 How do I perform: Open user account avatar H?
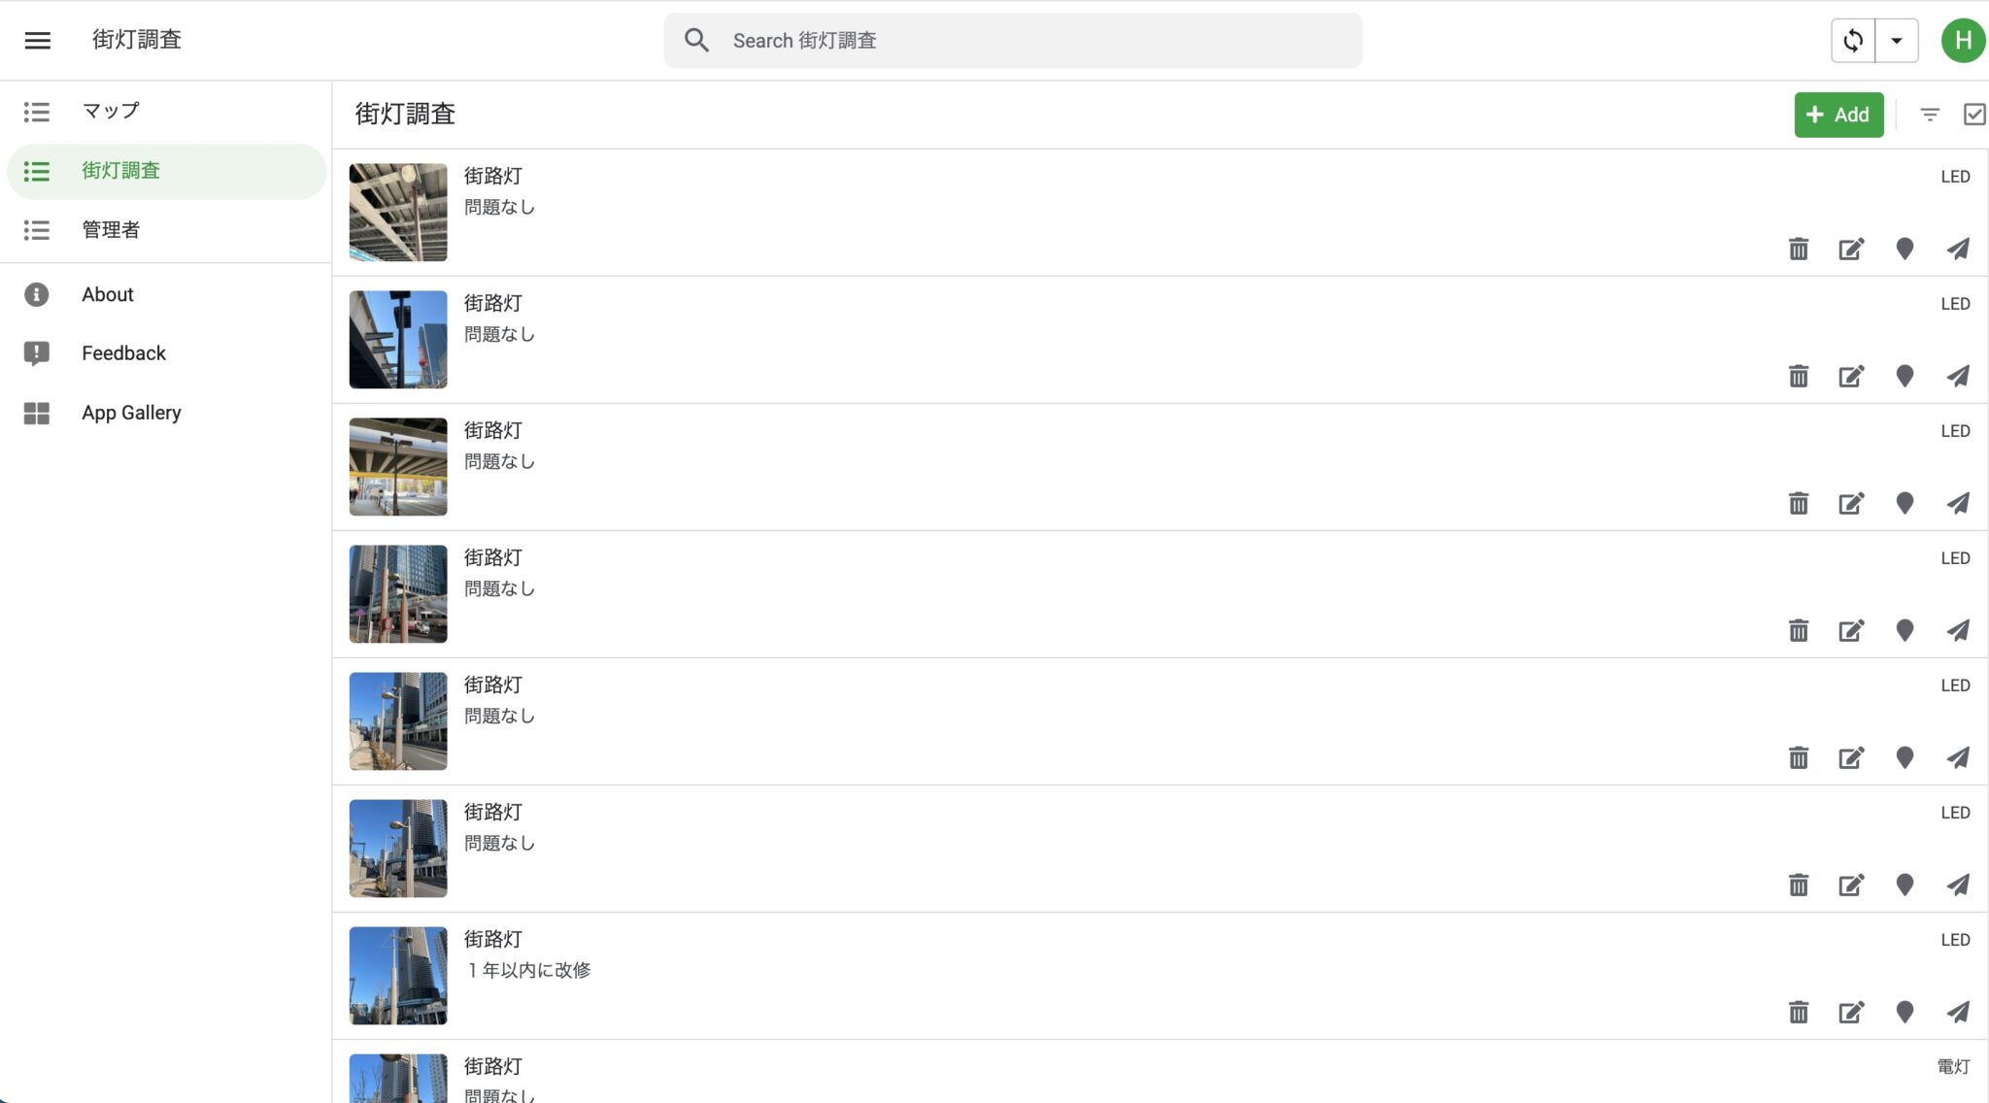click(x=1962, y=40)
